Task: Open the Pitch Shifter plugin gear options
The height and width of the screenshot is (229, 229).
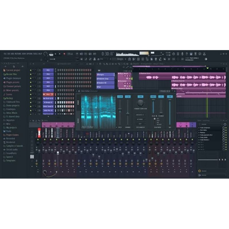Action: (x=79, y=91)
